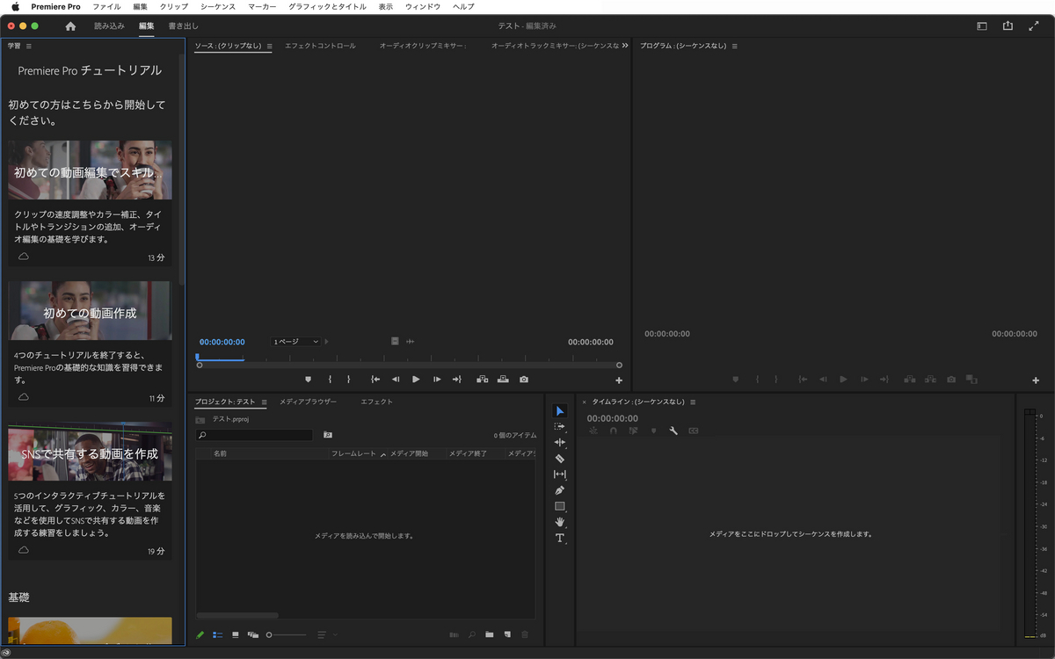Click Source monitor playhead marker
The image size is (1055, 659).
(197, 357)
